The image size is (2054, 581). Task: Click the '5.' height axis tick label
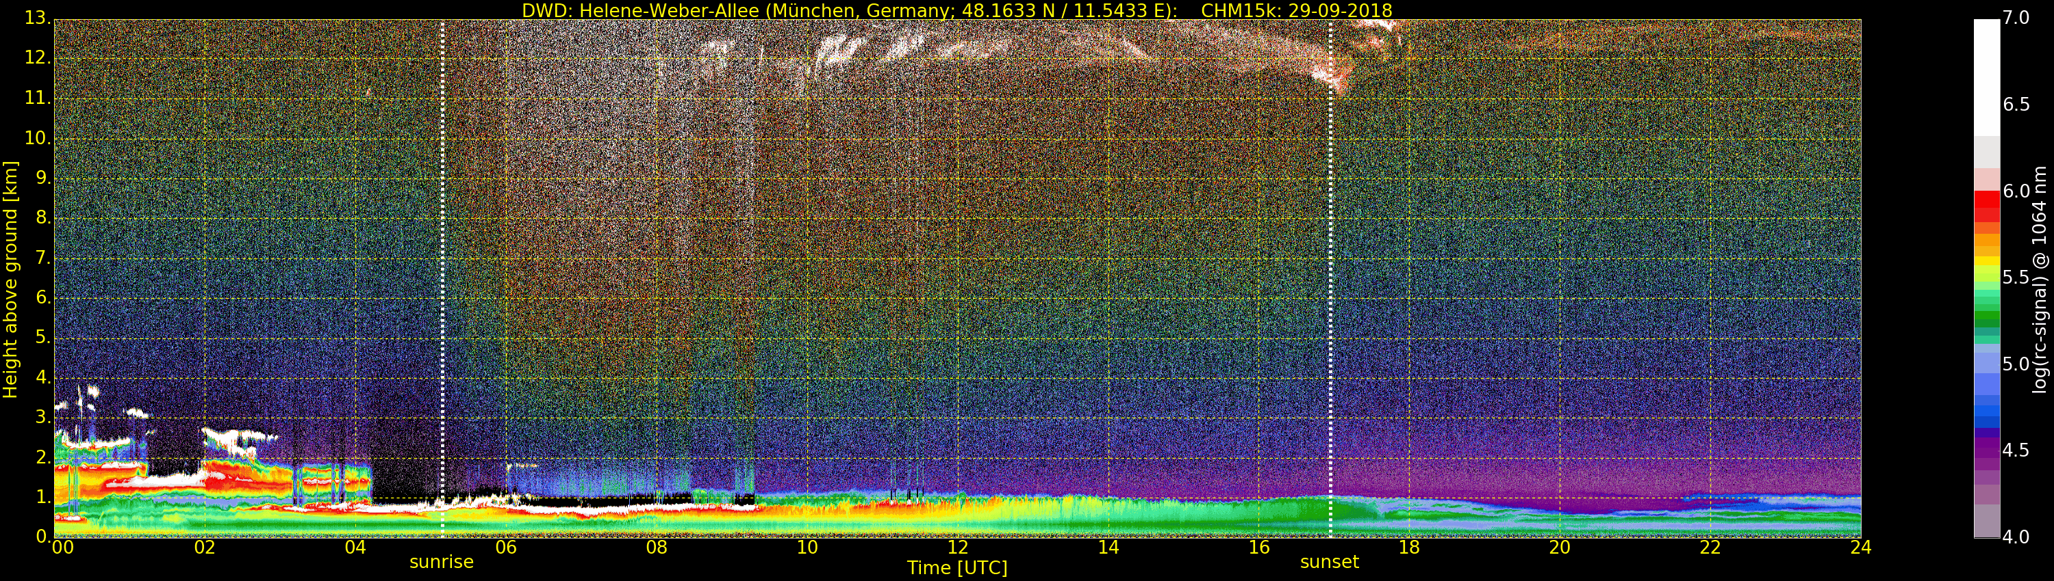(x=43, y=338)
